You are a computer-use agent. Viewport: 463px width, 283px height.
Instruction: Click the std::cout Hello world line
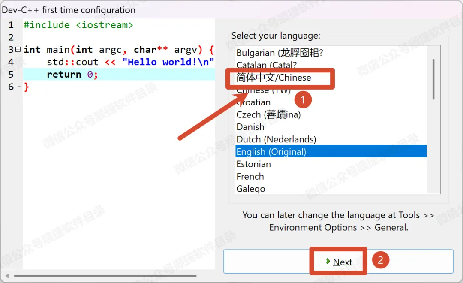point(130,62)
